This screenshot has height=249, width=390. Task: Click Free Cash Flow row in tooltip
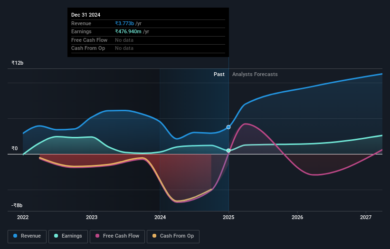tap(148, 40)
